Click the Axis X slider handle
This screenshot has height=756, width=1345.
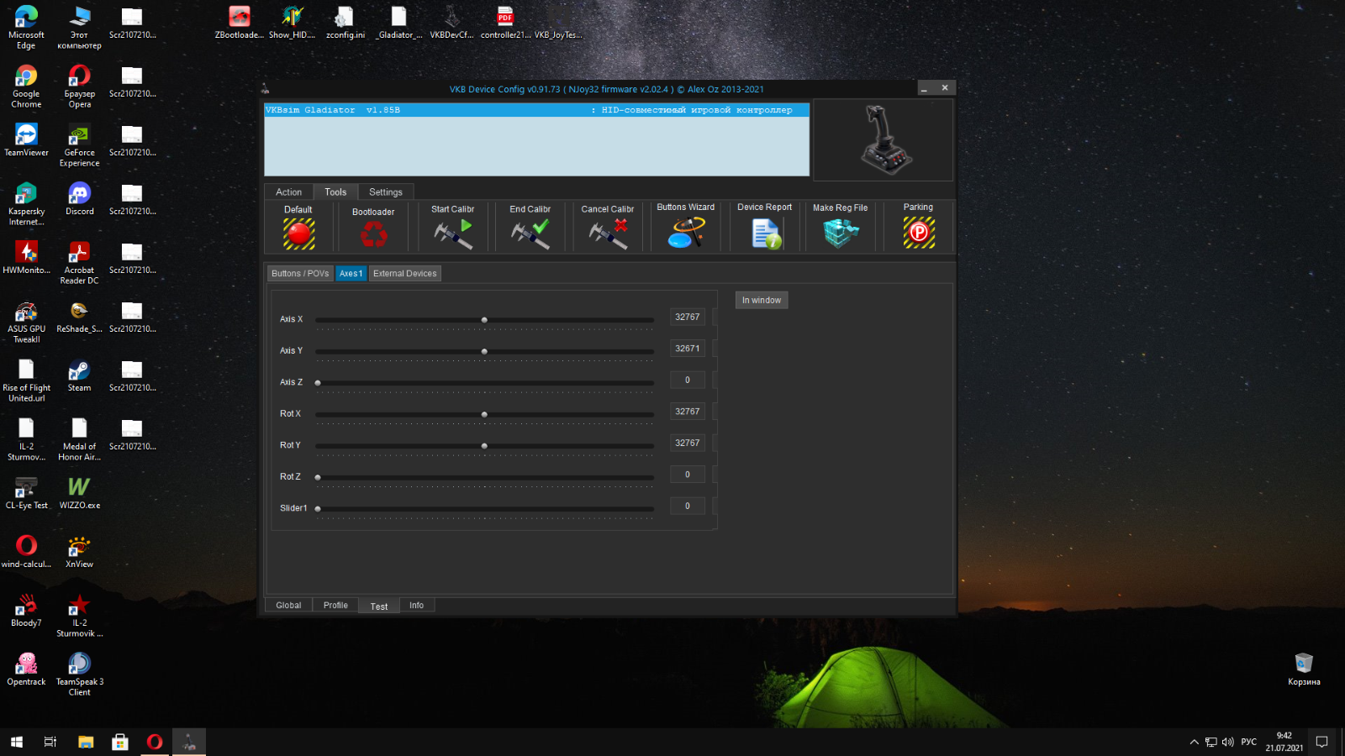tap(484, 320)
